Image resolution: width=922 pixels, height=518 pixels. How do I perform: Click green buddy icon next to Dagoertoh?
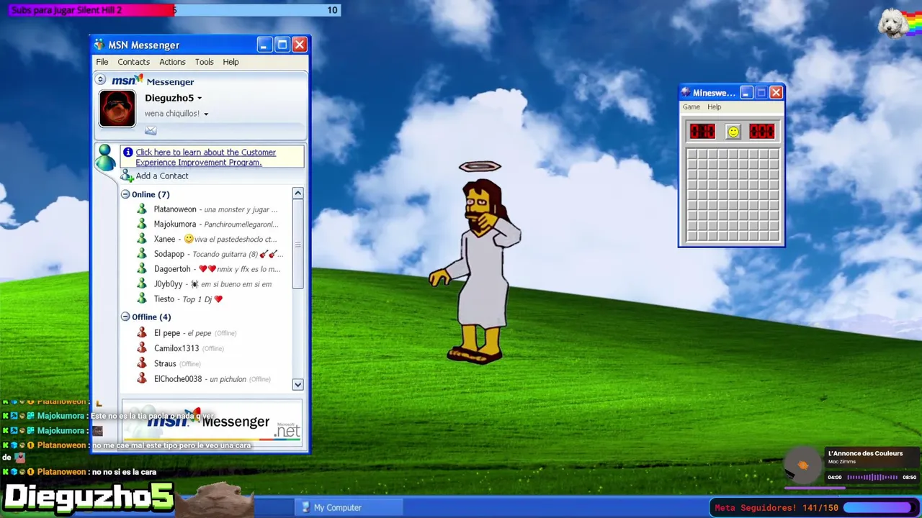pos(142,268)
